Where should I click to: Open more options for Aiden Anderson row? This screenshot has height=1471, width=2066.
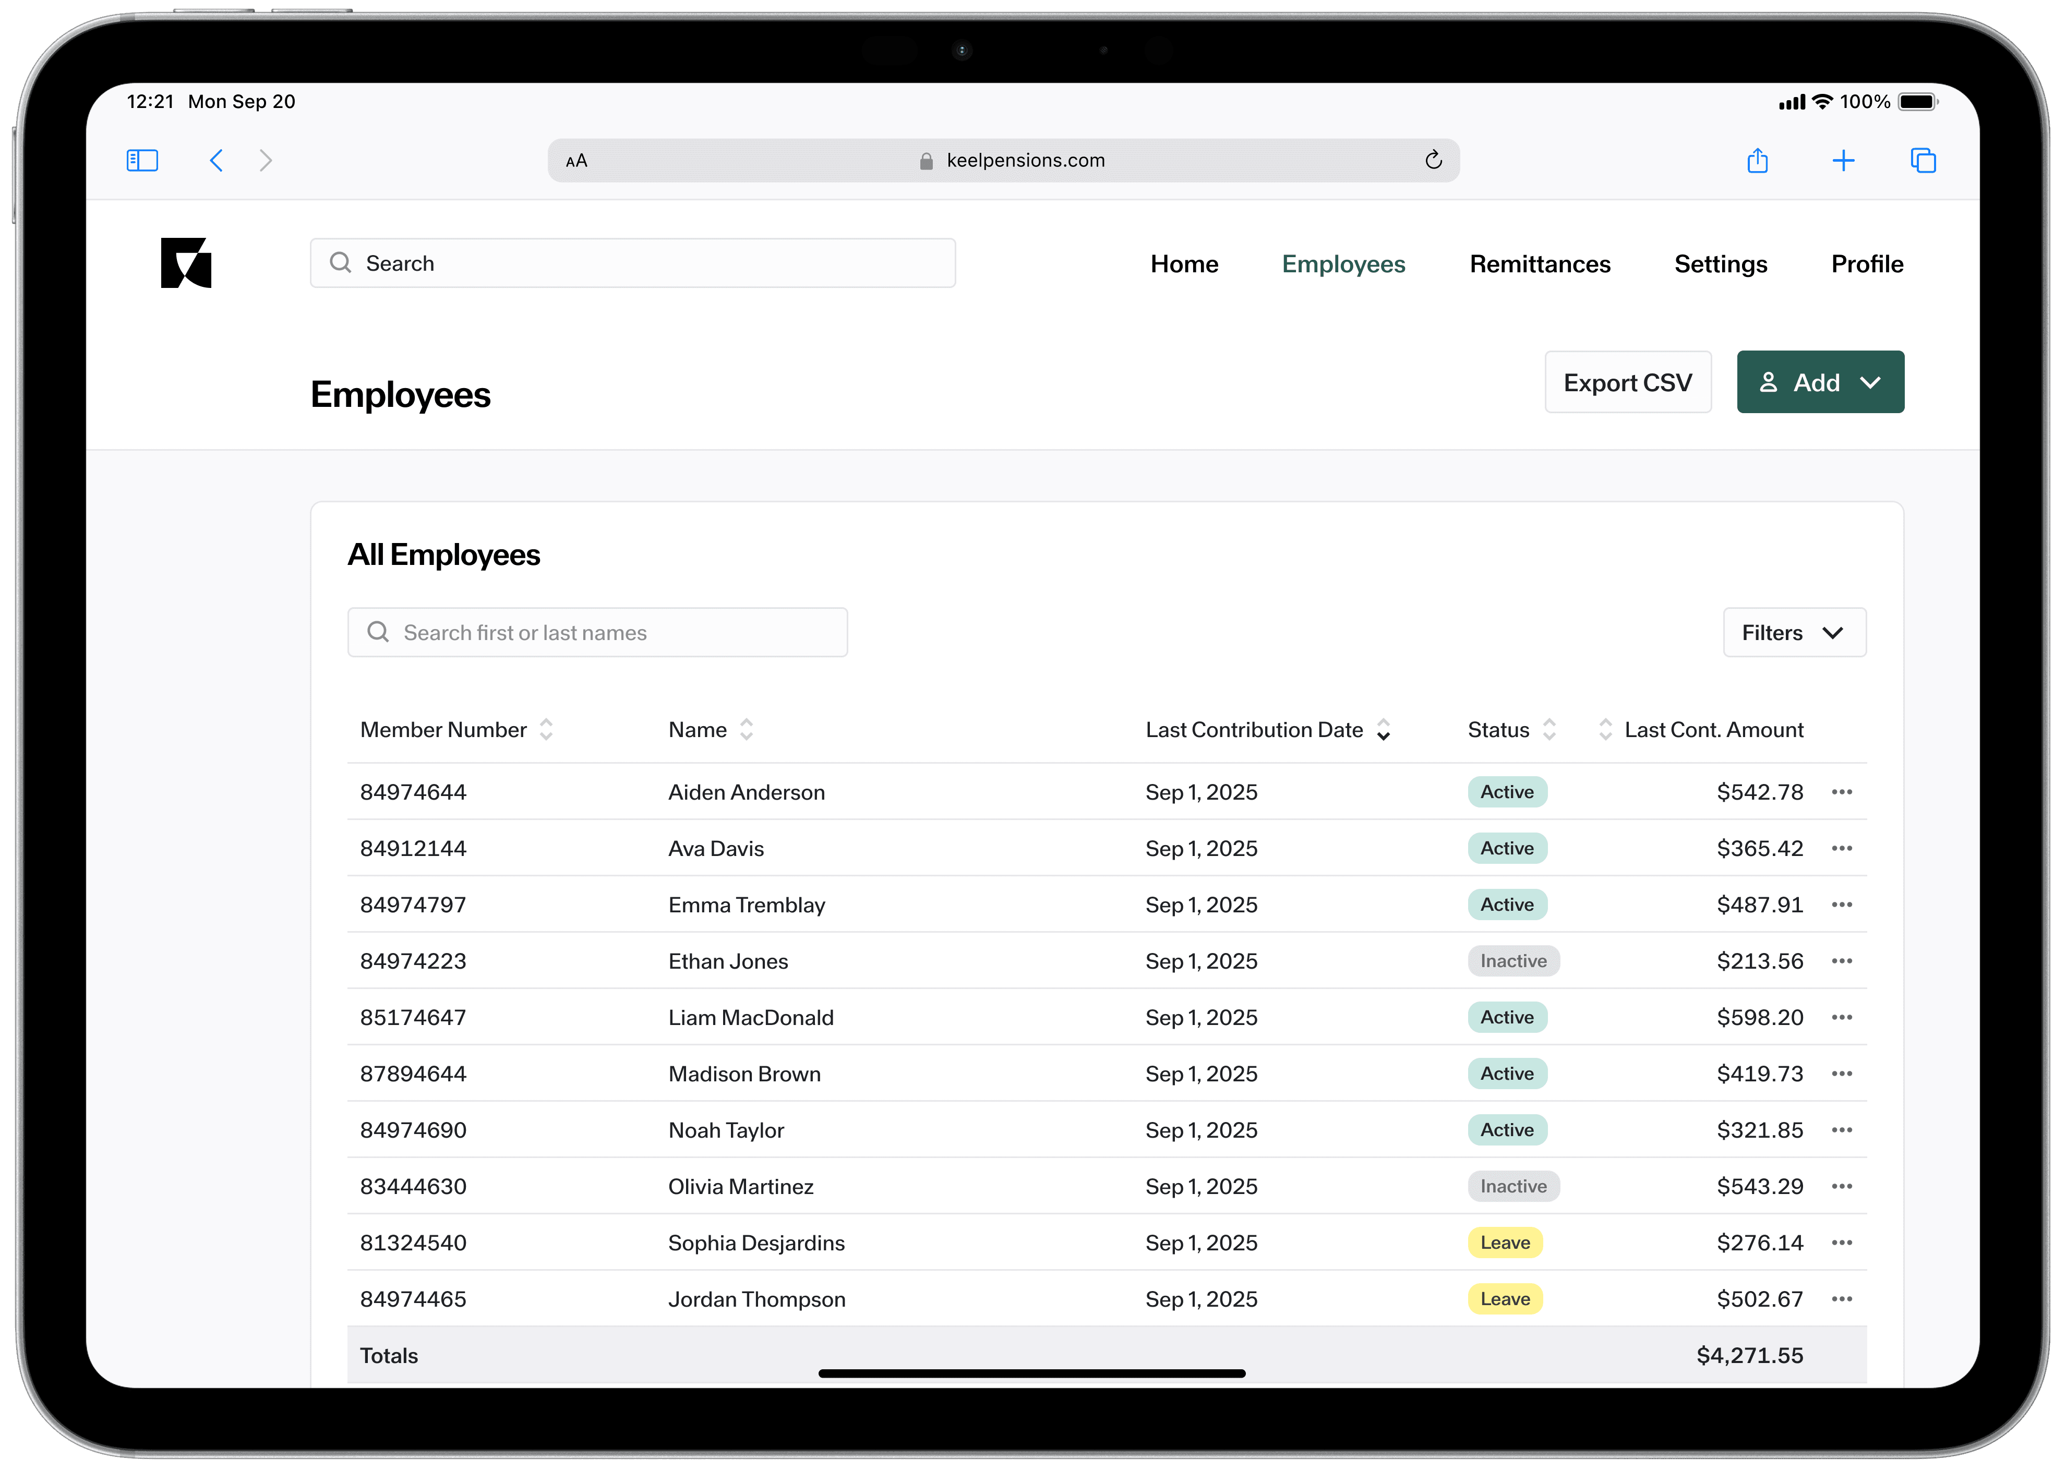pyautogui.click(x=1841, y=792)
